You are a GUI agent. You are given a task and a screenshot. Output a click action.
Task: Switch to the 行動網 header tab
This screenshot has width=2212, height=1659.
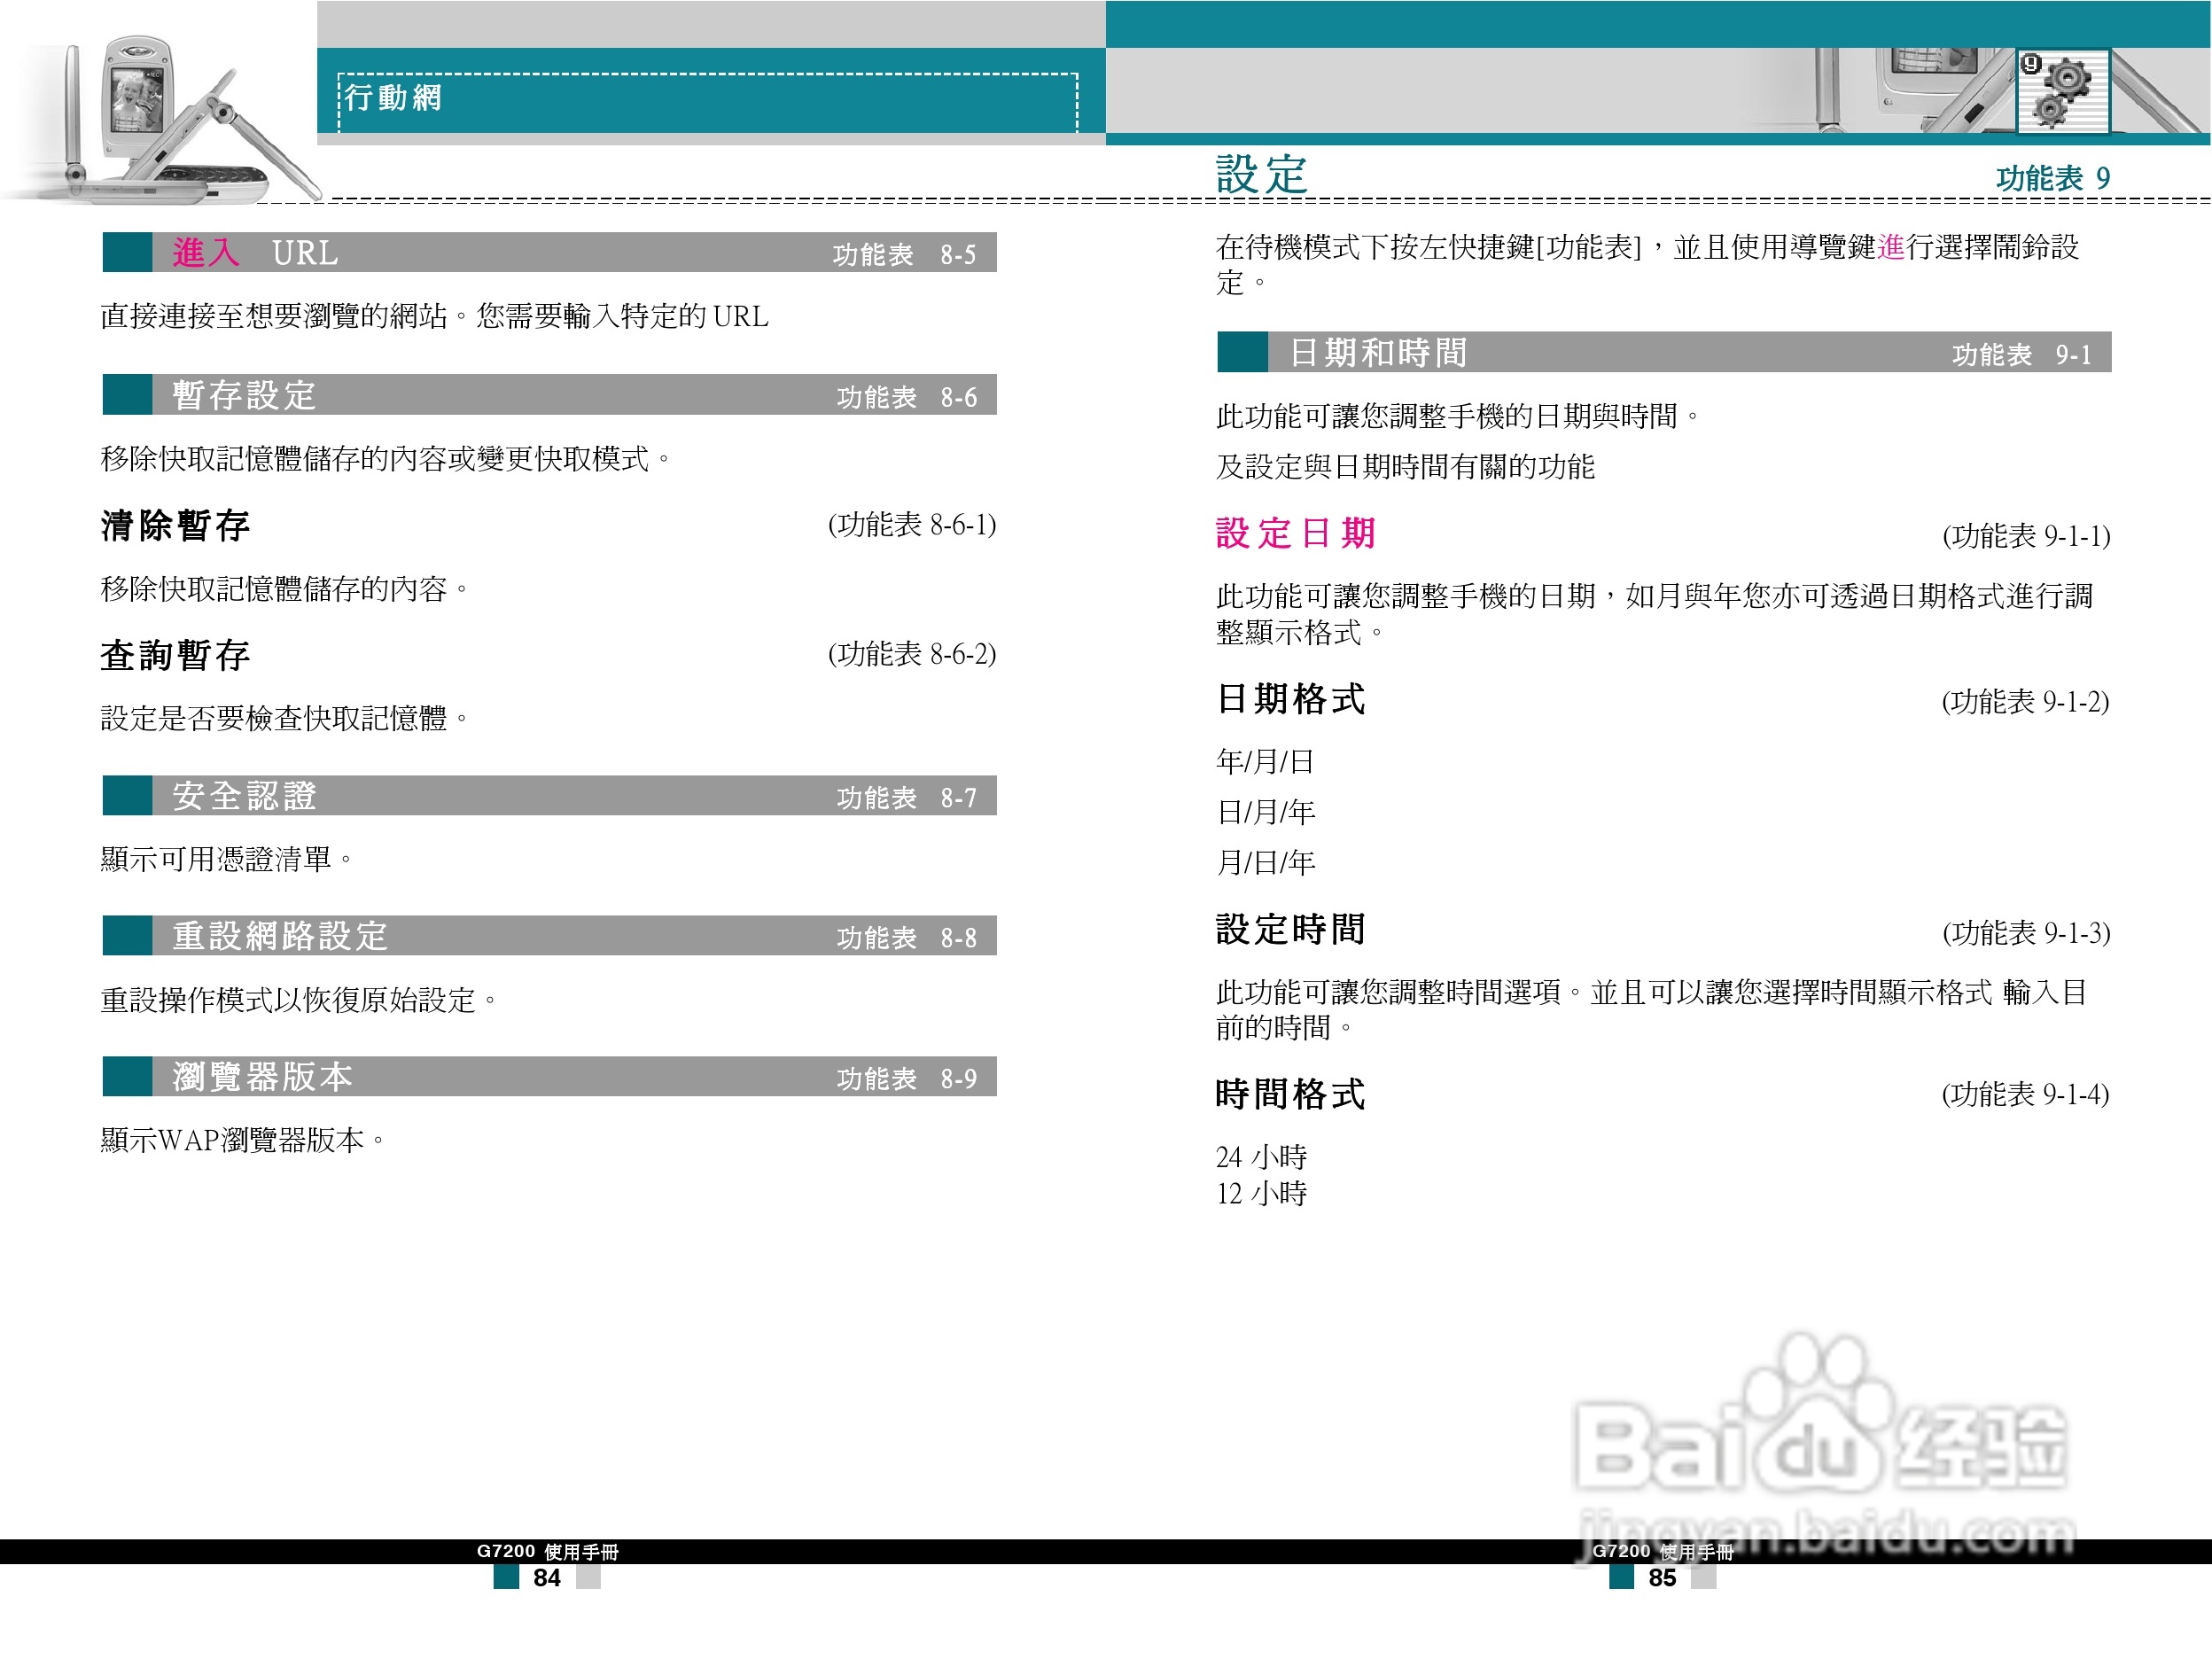393,98
